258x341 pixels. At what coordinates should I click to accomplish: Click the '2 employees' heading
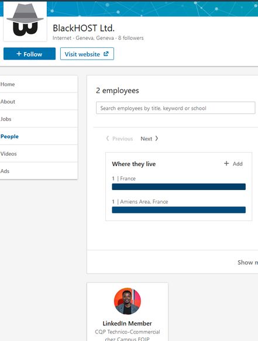[x=118, y=91]
